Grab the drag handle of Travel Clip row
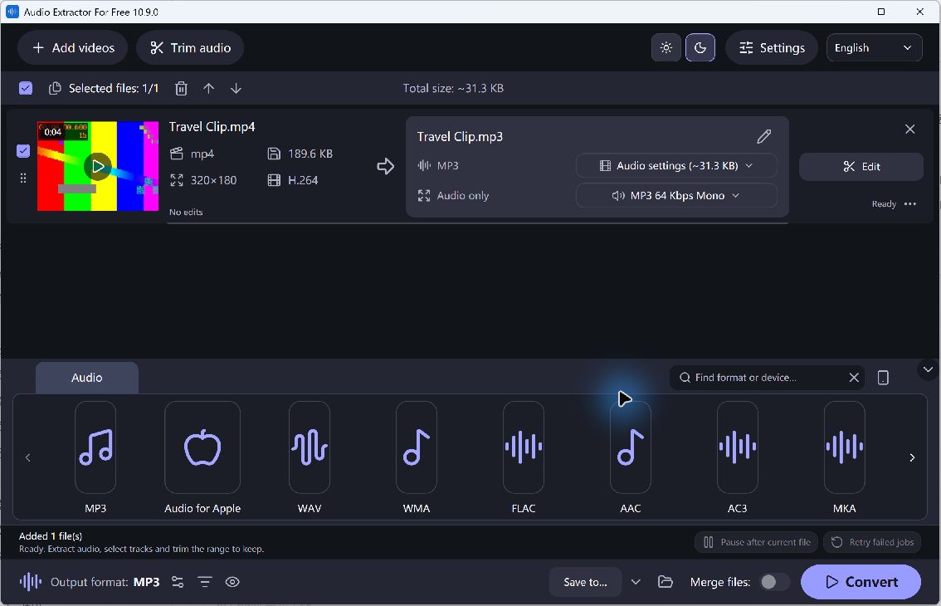The image size is (941, 606). [23, 178]
